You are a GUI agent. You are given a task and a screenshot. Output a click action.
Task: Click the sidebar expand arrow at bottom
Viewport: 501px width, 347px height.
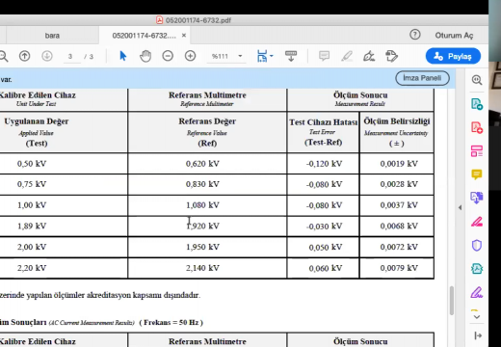pyautogui.click(x=478, y=335)
